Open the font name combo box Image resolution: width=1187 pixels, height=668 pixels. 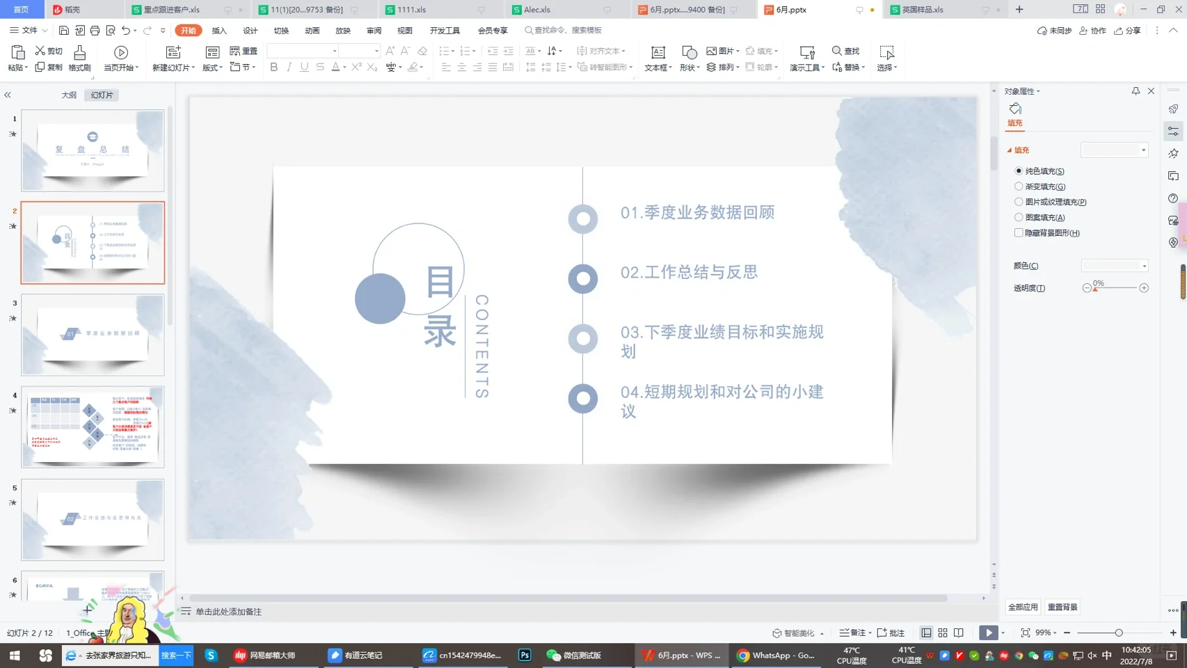click(x=303, y=51)
